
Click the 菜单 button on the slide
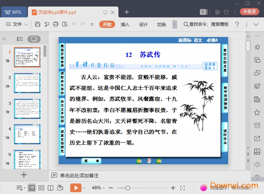92,161
